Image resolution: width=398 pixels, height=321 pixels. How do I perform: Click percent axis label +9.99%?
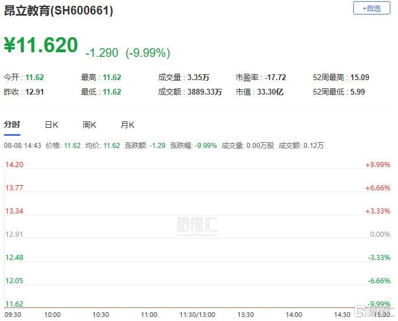378,165
